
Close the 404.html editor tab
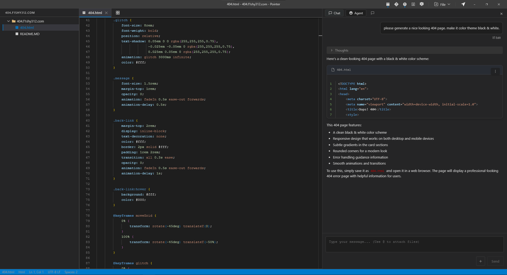(106, 13)
